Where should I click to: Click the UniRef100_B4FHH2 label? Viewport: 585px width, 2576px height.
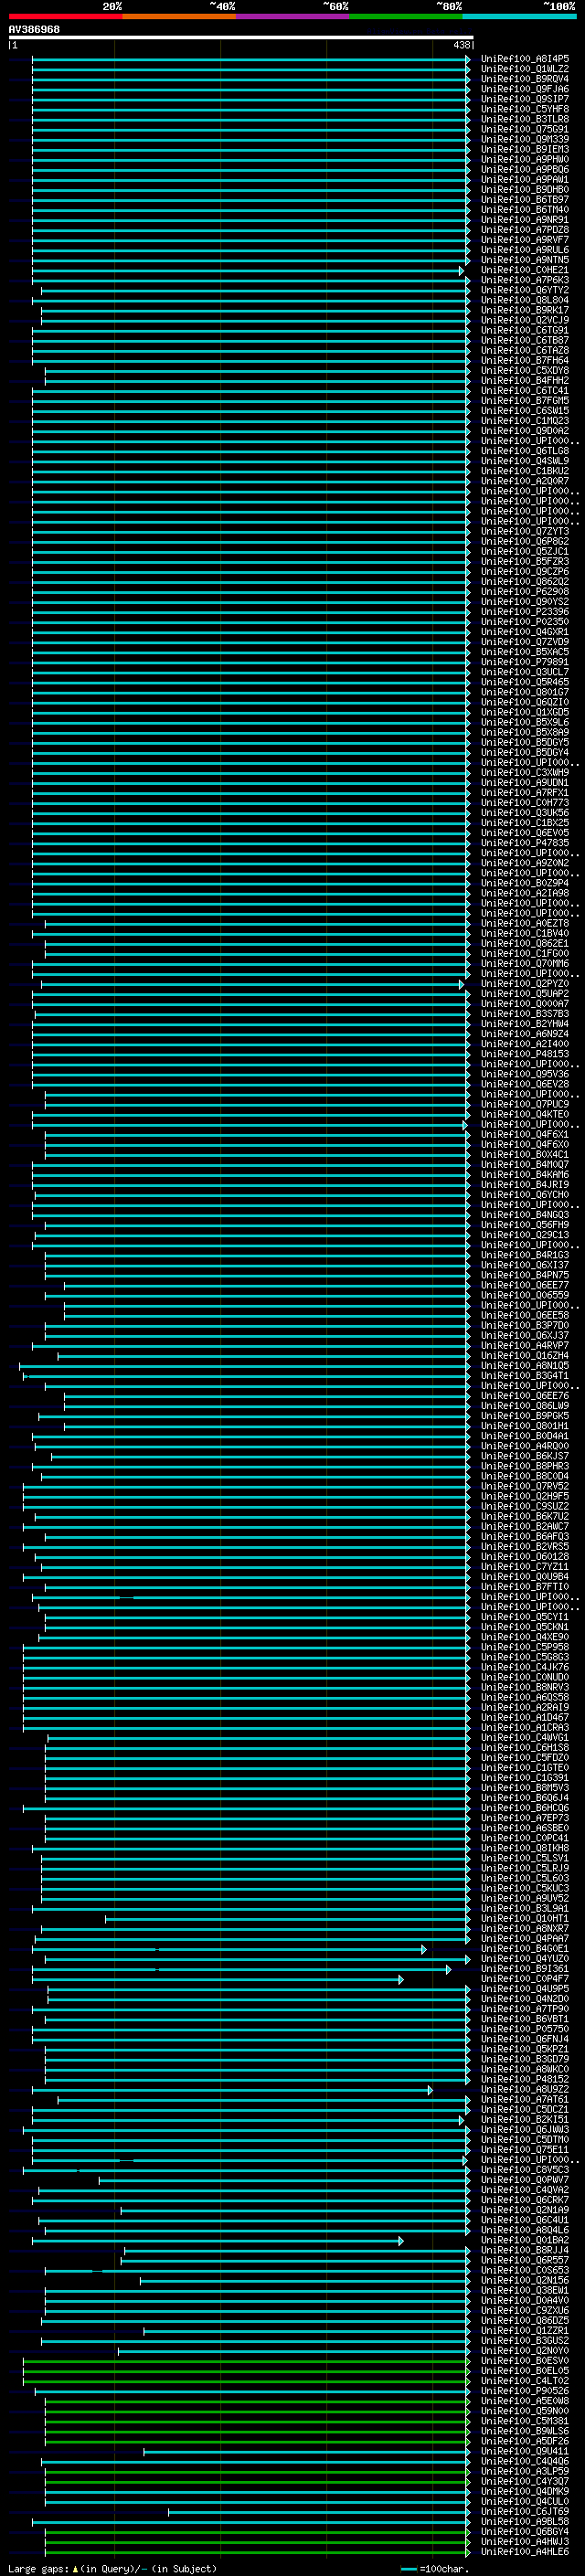[524, 380]
